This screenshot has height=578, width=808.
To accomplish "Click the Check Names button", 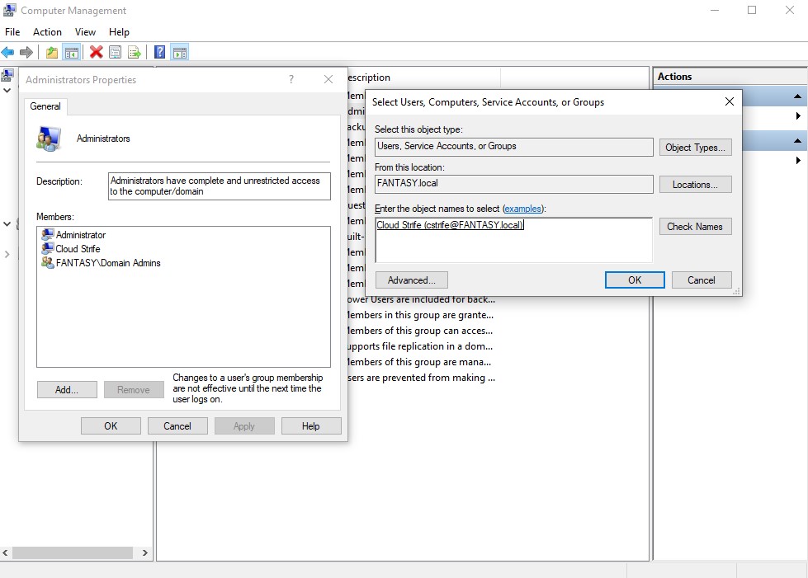I will (695, 226).
